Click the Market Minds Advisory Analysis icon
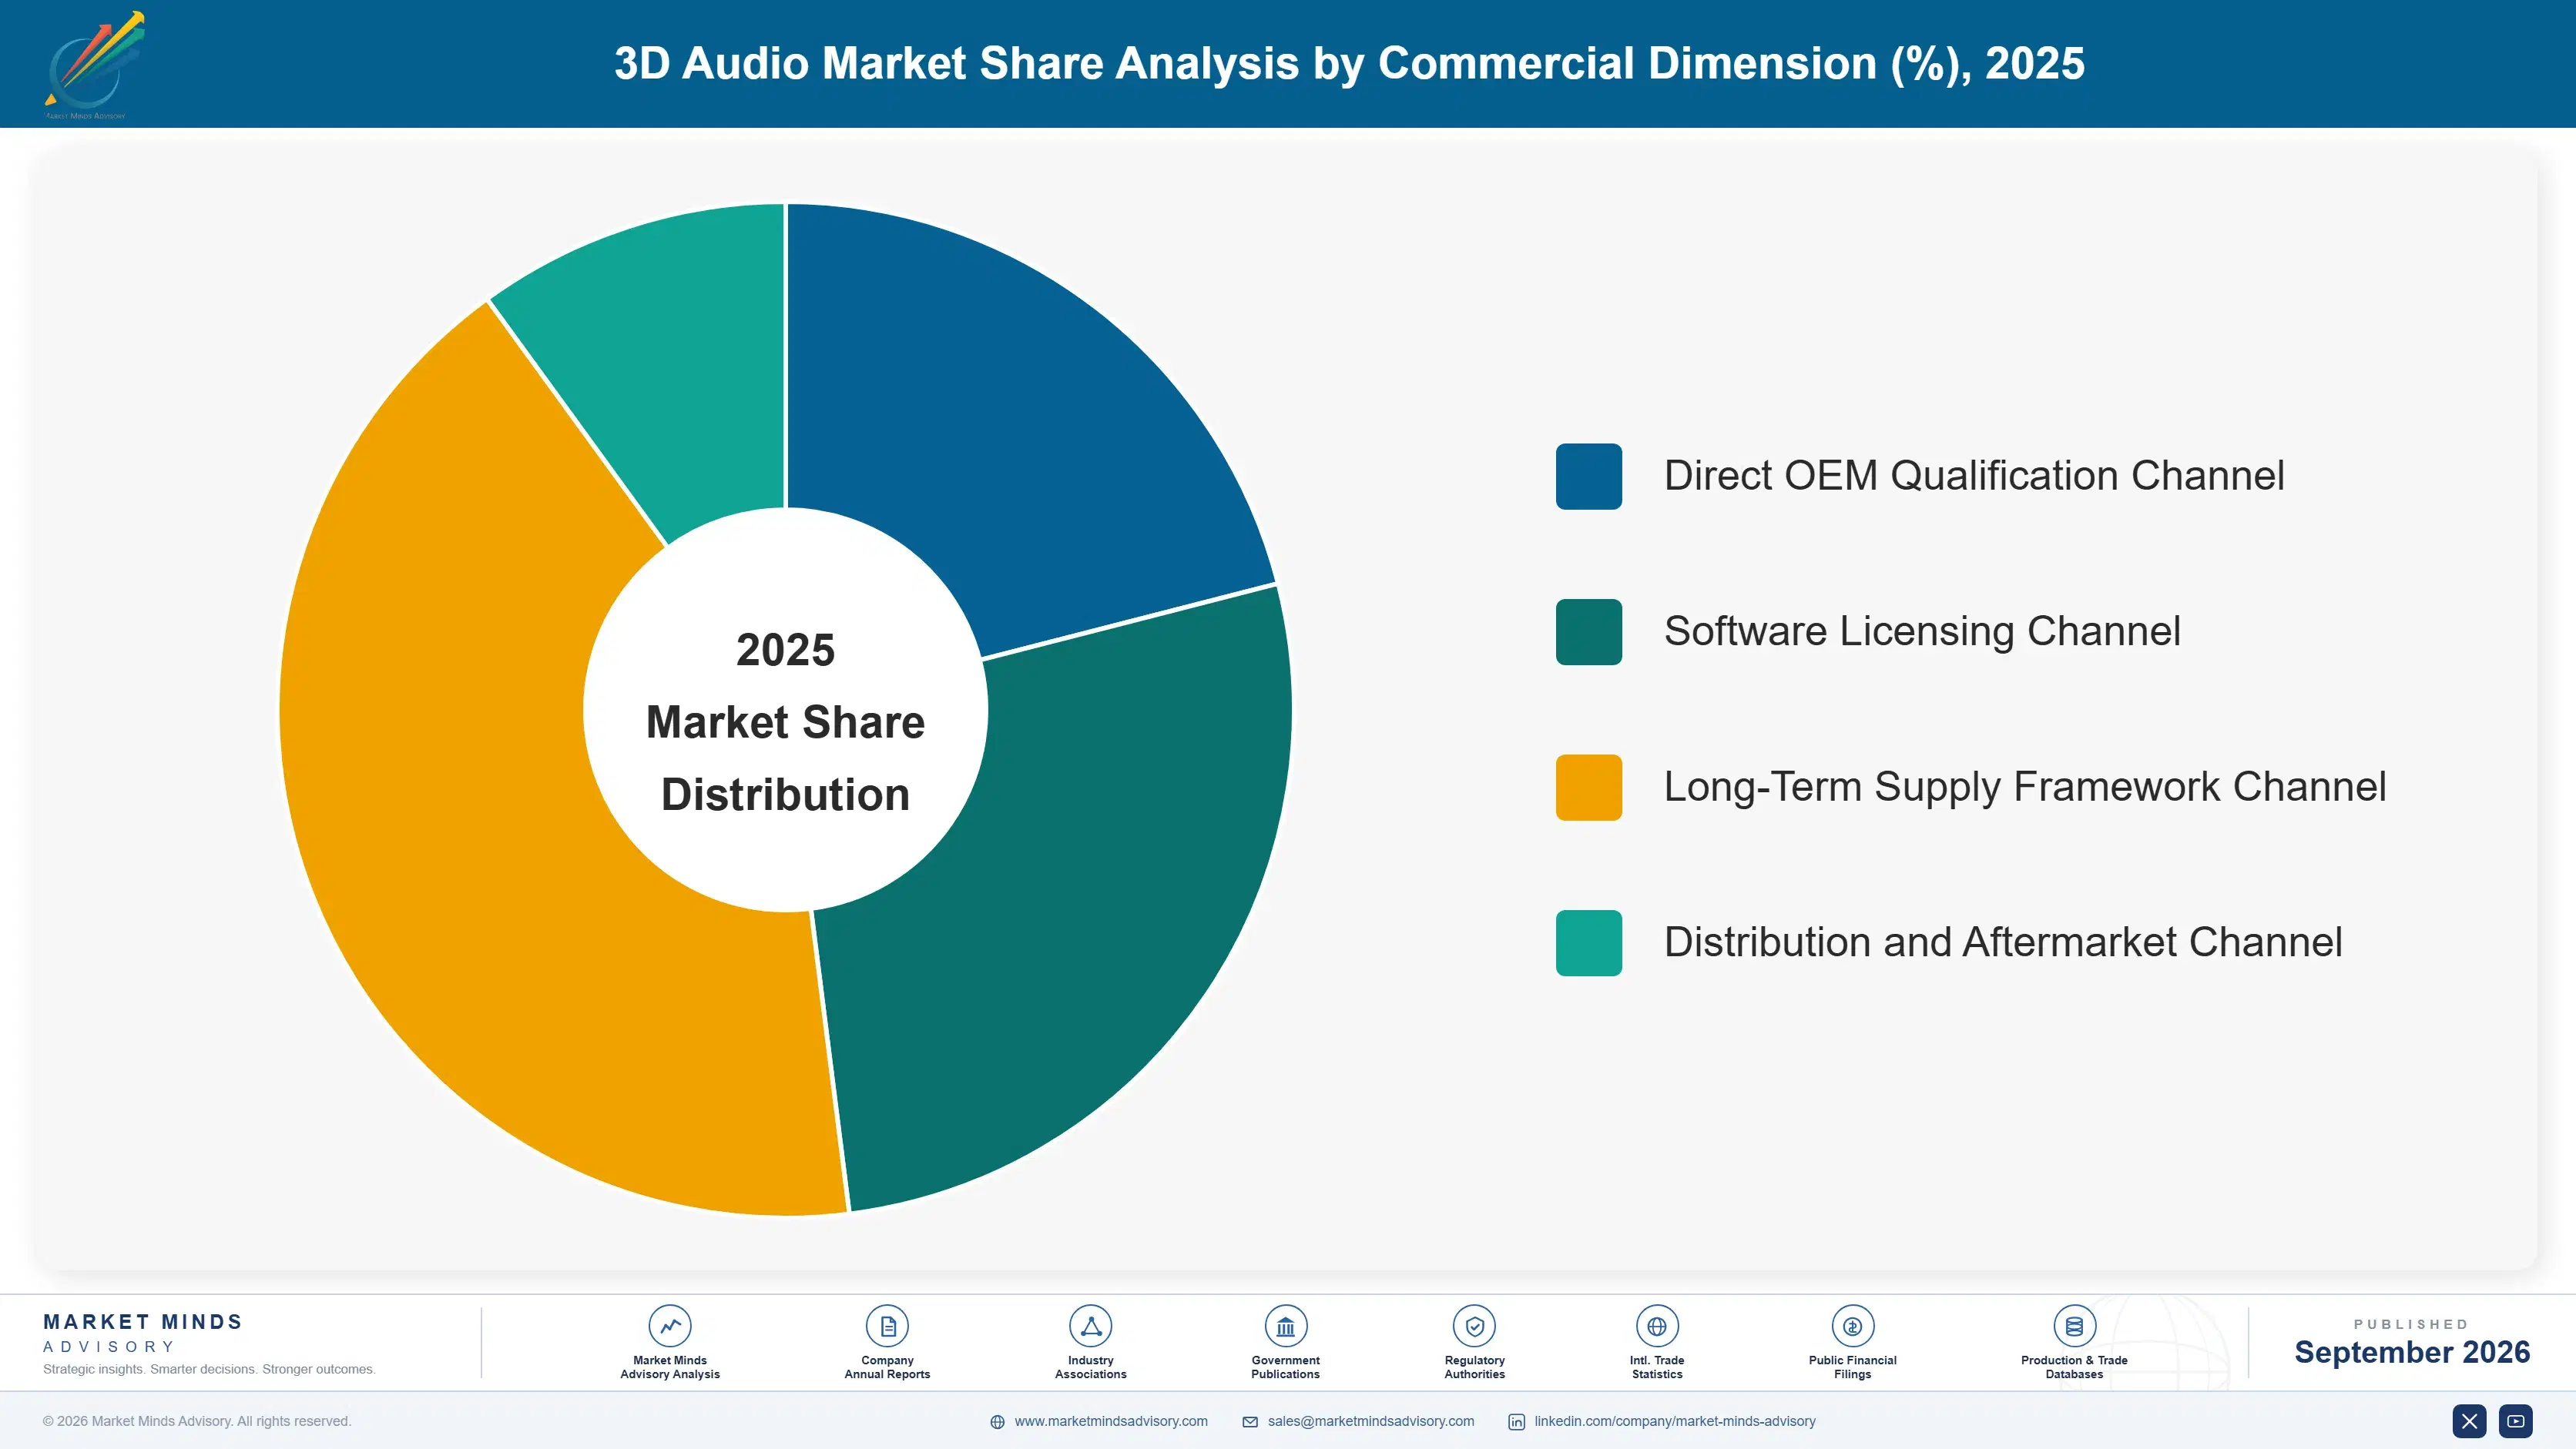Image resolution: width=2576 pixels, height=1449 pixels. [669, 1326]
